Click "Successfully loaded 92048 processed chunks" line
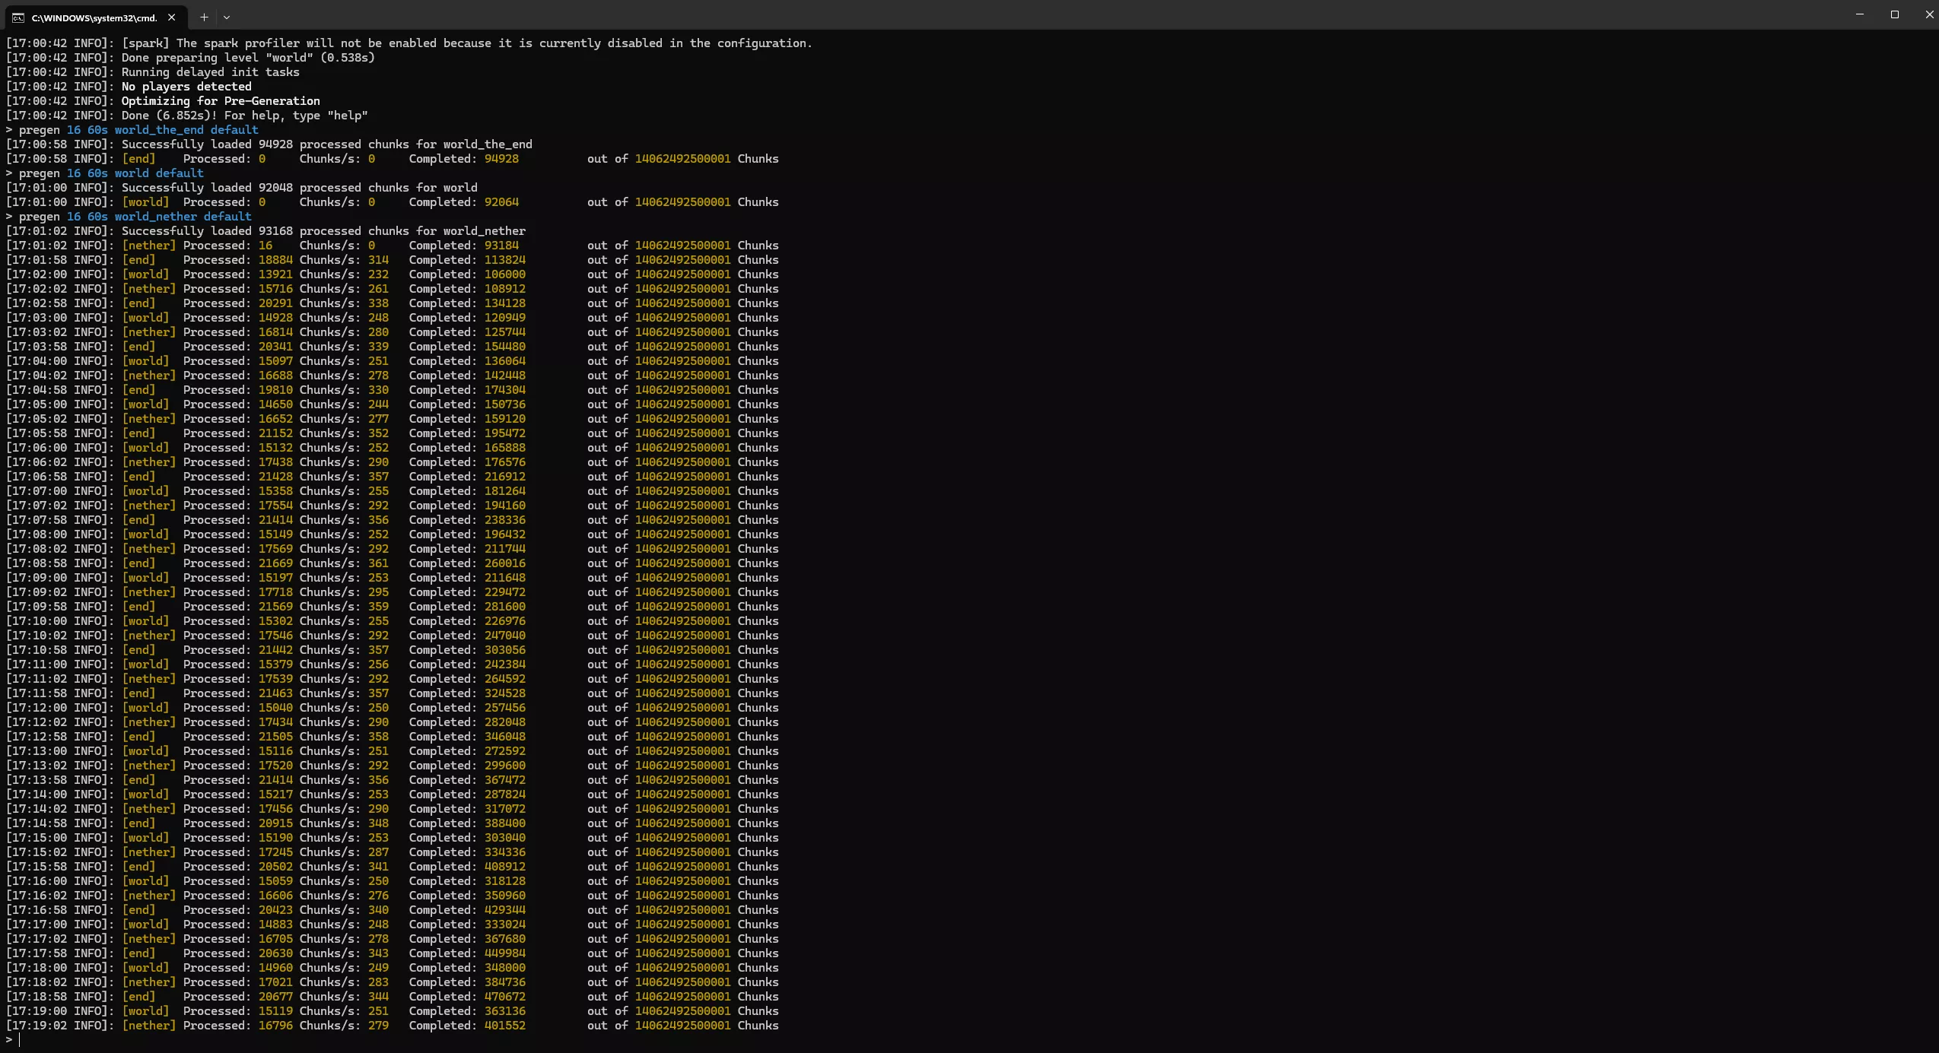This screenshot has width=1939, height=1053. click(x=300, y=188)
